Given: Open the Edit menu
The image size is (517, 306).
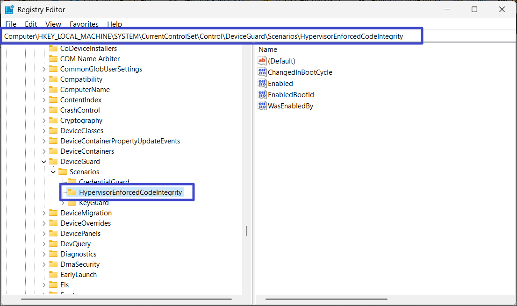Looking at the screenshot, I should click(31, 24).
